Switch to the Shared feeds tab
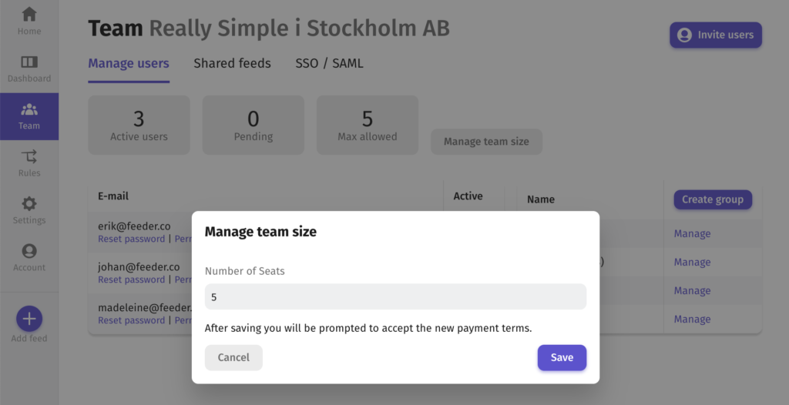789x405 pixels. [232, 63]
